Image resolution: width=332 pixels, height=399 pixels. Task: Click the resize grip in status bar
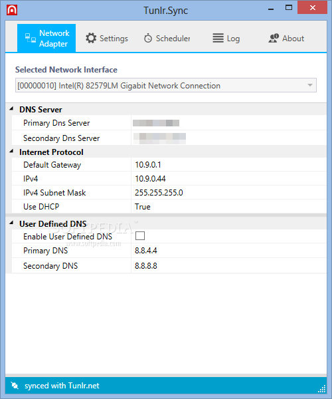(x=322, y=389)
